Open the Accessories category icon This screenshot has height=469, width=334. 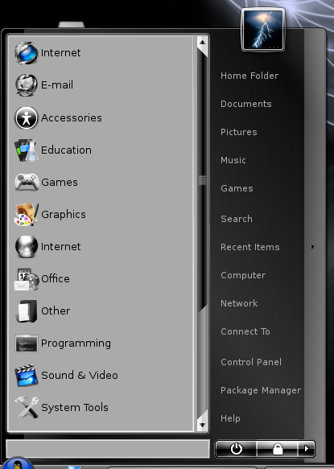tap(27, 117)
